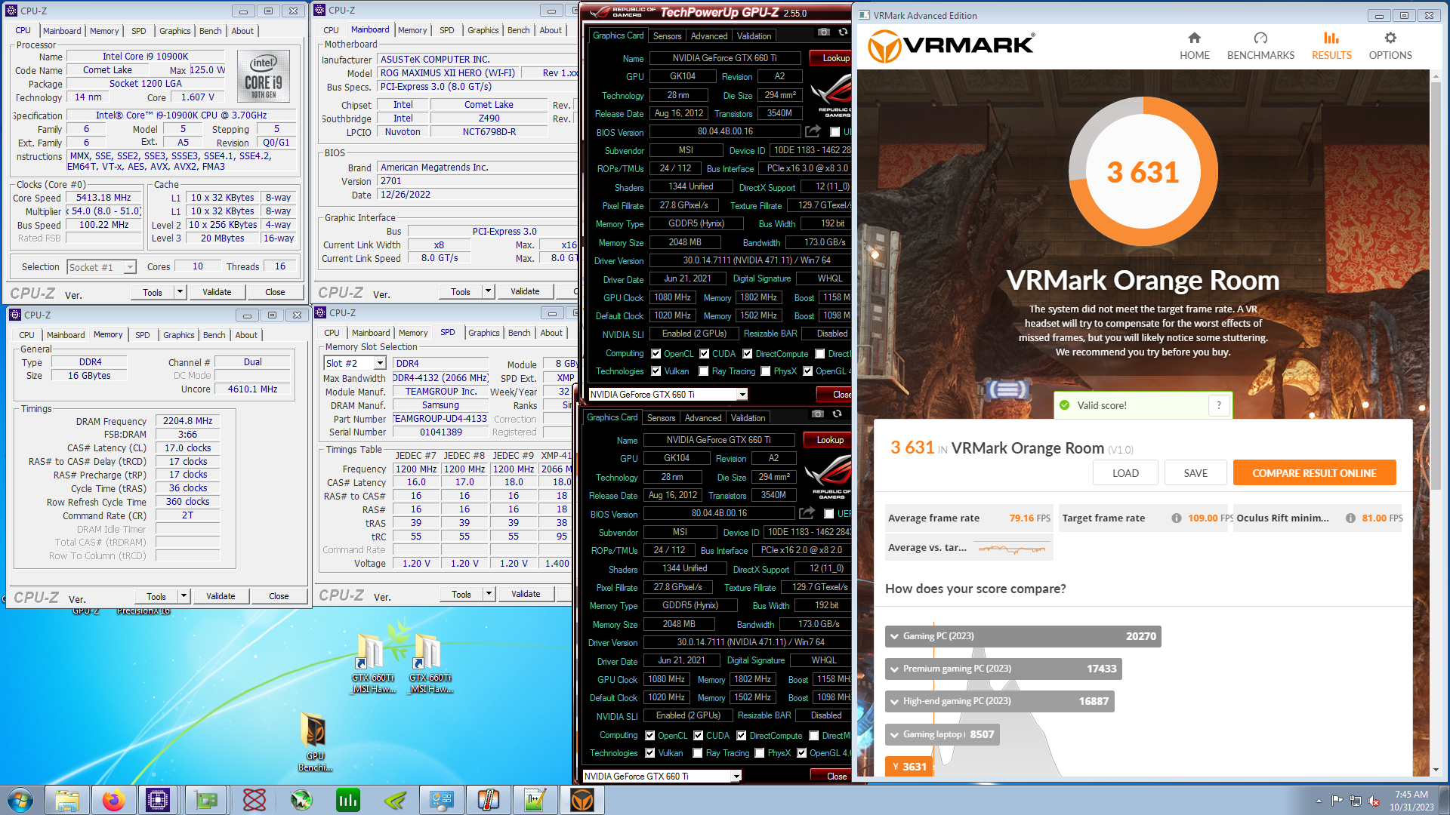This screenshot has height=815, width=1450.
Task: Click Name field in upper GPU-Z window
Action: pyautogui.click(x=723, y=58)
